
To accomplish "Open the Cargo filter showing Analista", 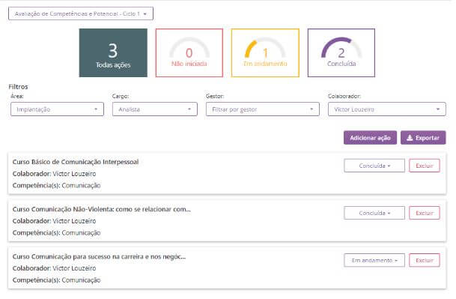I will (155, 109).
